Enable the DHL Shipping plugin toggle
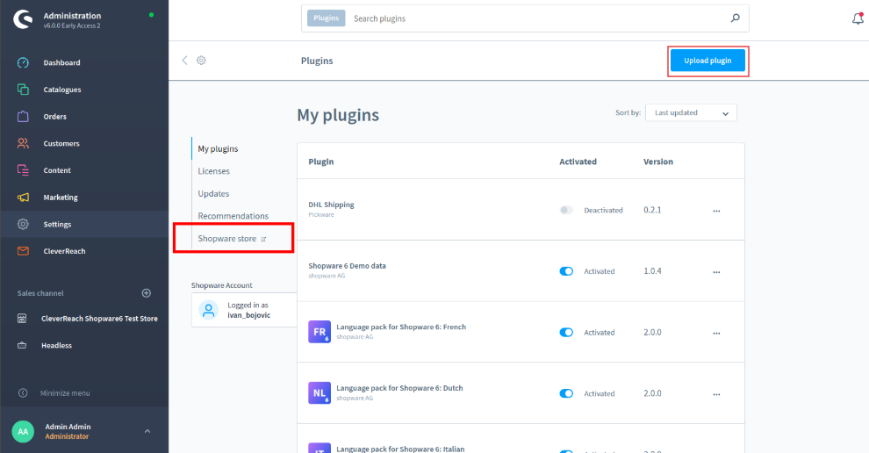 (566, 211)
